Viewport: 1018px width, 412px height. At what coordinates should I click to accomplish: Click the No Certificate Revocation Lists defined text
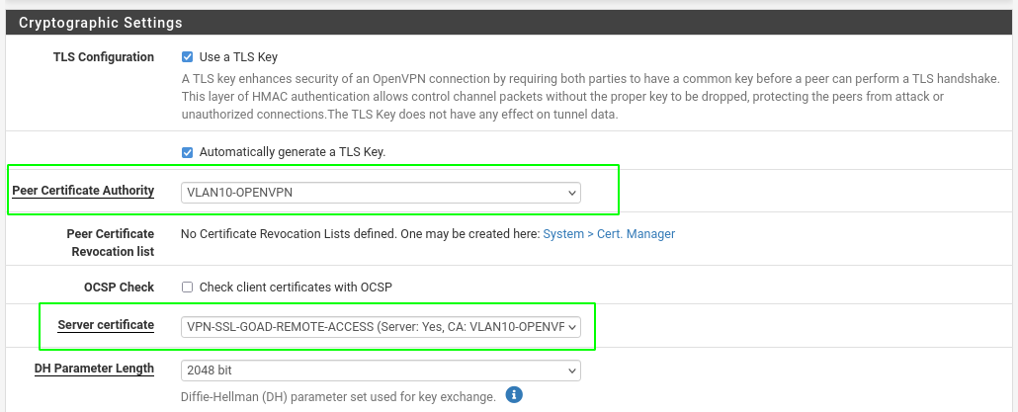click(361, 233)
